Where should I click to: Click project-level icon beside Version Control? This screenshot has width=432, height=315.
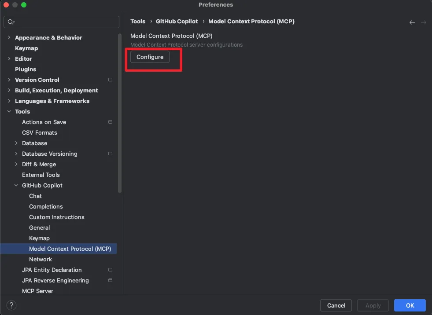[x=110, y=80]
